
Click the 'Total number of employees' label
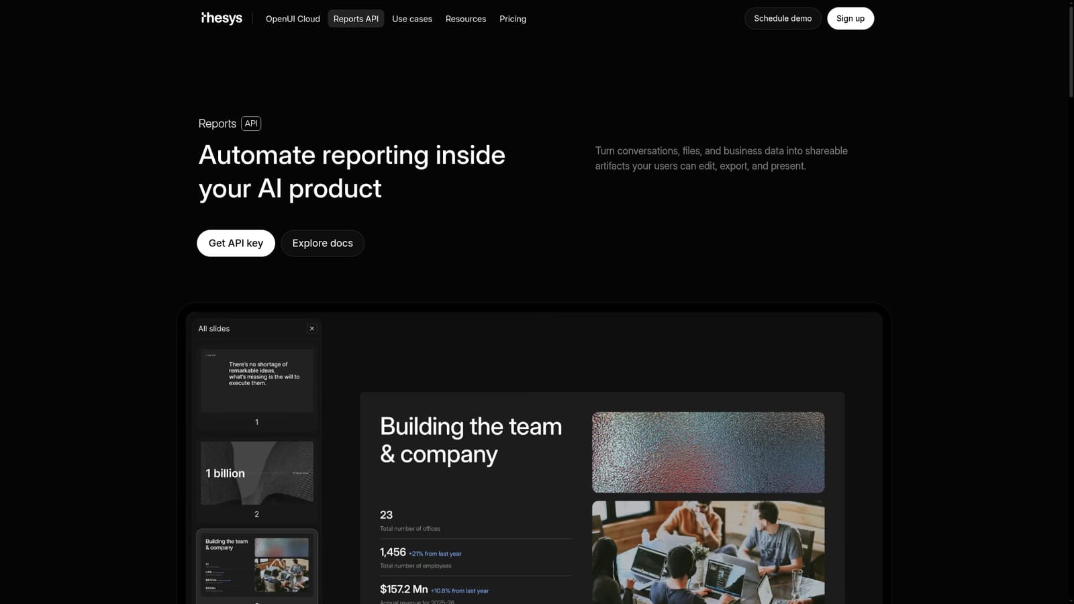tap(416, 566)
